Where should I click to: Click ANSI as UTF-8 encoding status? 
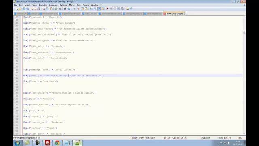[x=225, y=138]
